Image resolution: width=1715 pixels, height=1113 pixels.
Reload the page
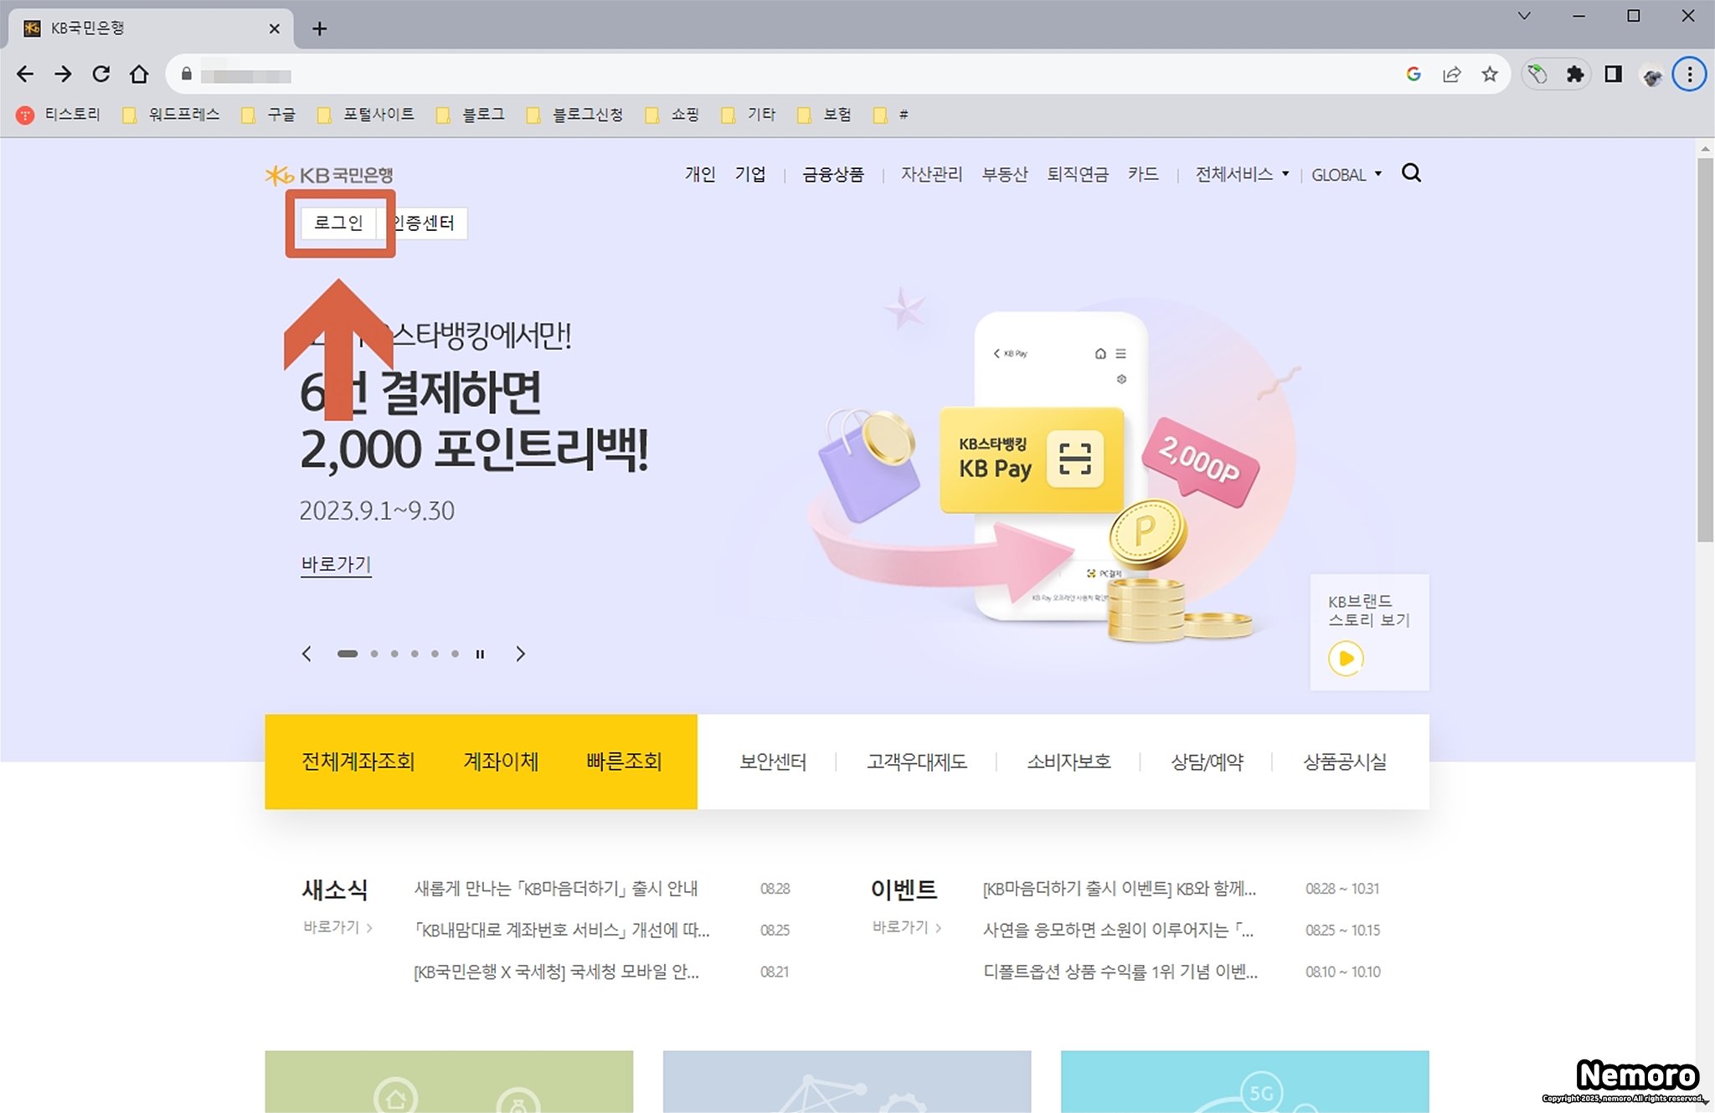101,74
